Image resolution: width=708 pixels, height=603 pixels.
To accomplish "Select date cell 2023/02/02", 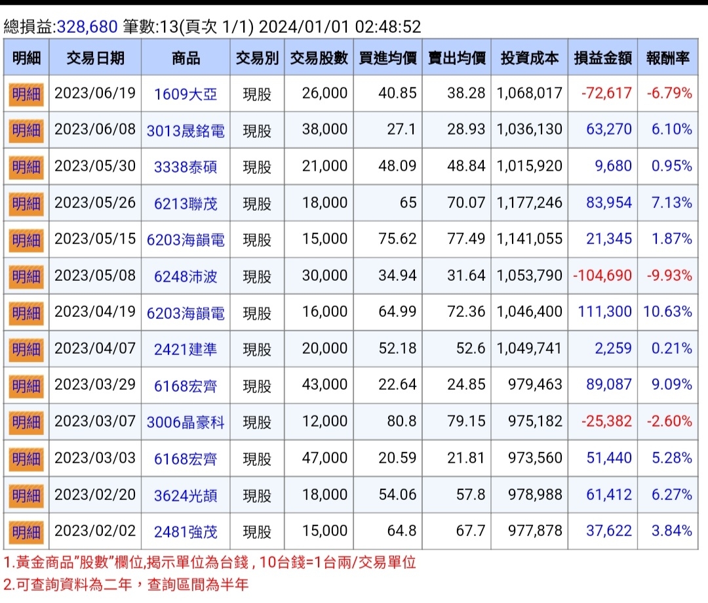I will [95, 531].
